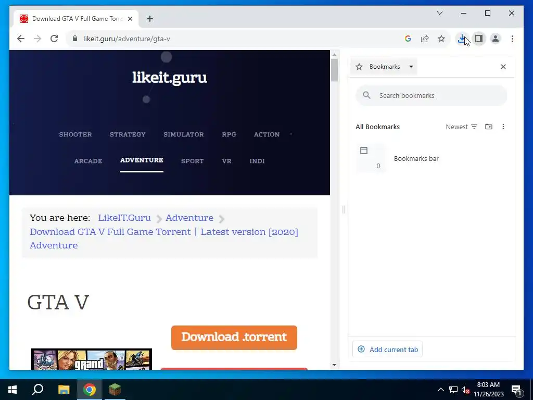Toggle the side panel button
Viewport: 533px width, 400px height.
coord(479,39)
